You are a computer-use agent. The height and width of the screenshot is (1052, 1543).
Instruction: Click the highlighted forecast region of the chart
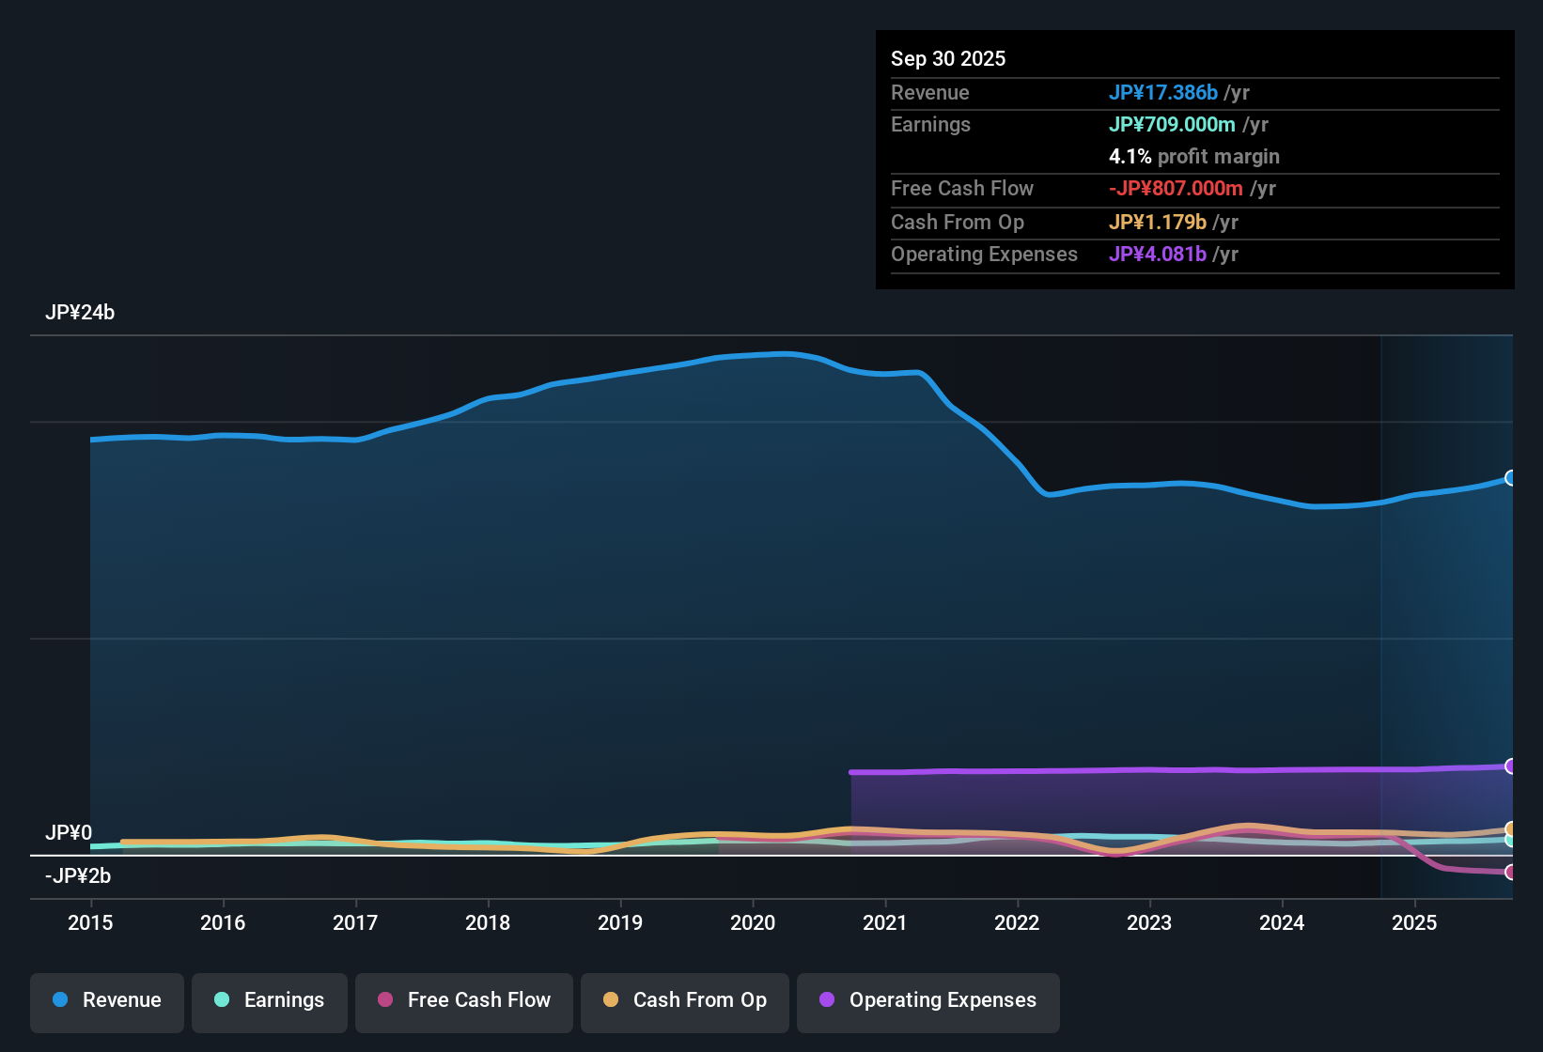(1447, 611)
